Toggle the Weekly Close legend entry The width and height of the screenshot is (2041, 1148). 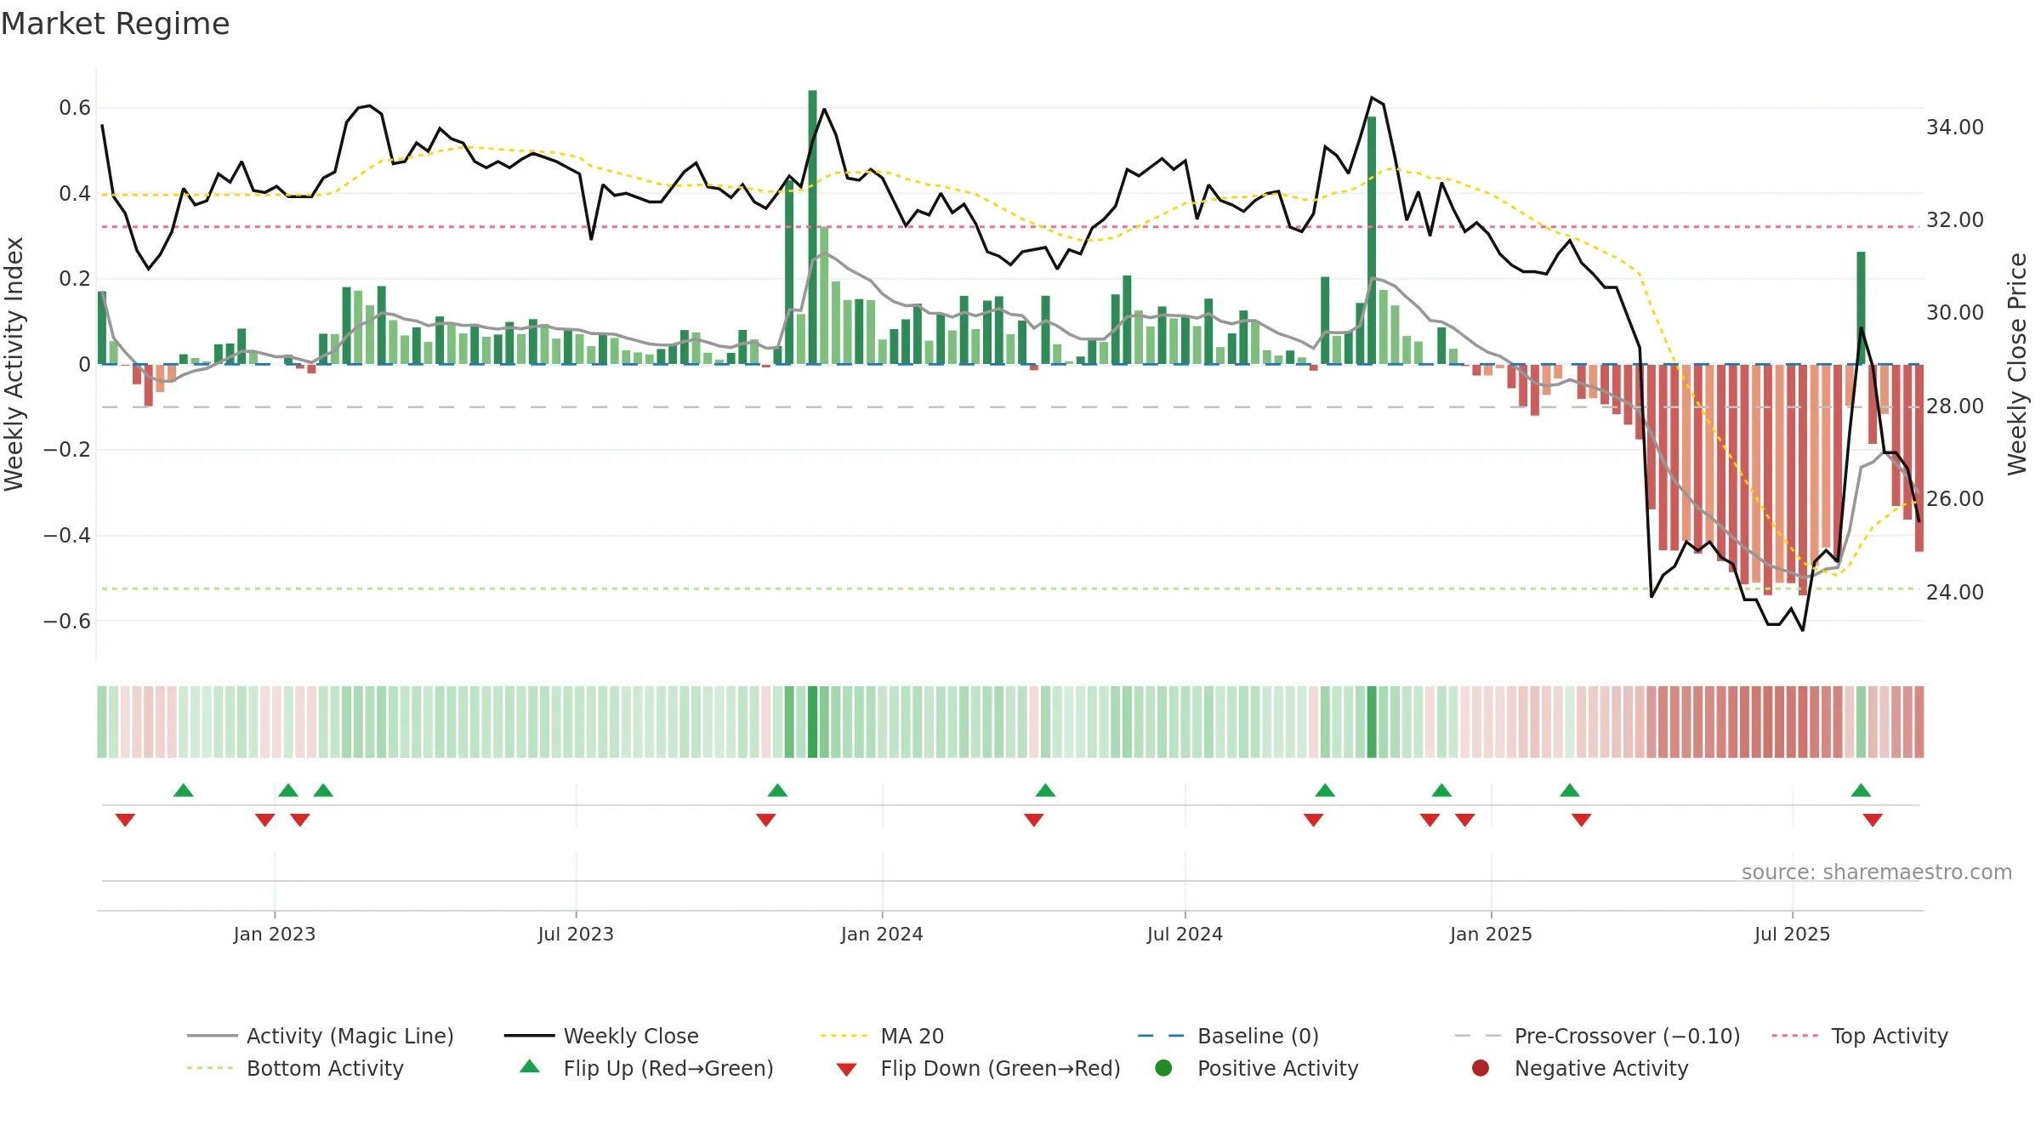[x=601, y=1036]
